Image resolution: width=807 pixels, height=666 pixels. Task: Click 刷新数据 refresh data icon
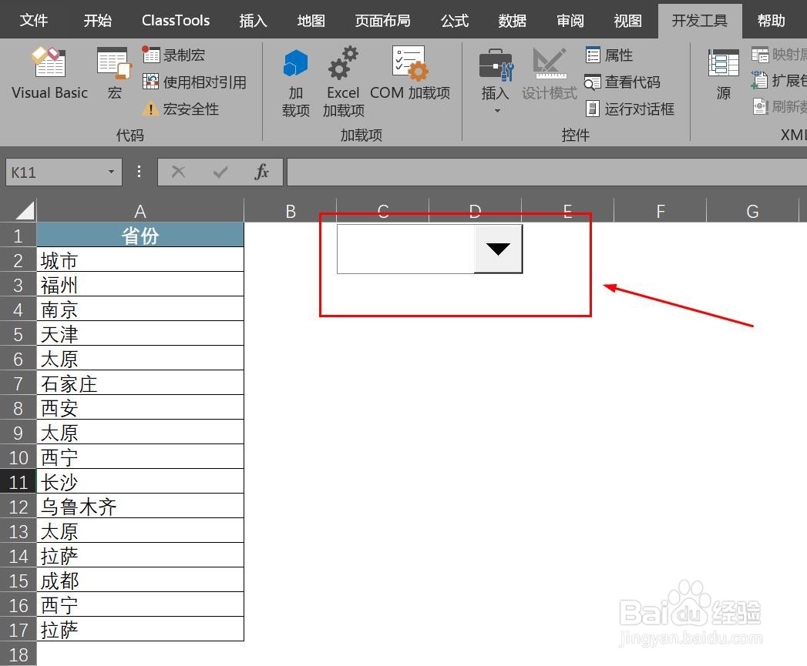[x=760, y=106]
